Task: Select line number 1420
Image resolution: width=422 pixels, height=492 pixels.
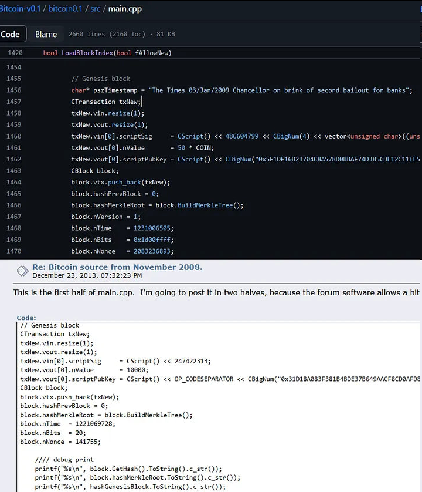Action: click(15, 53)
